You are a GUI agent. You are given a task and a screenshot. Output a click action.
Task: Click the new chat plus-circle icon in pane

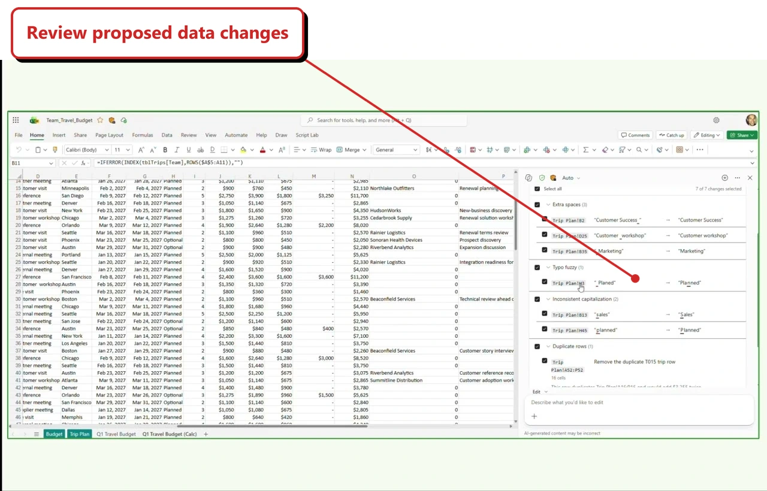coord(724,178)
